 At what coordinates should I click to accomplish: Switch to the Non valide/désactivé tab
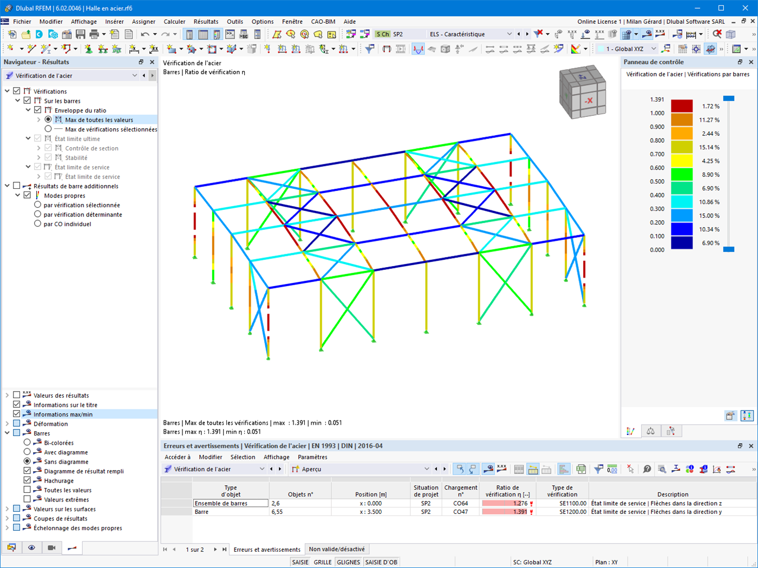(x=337, y=549)
